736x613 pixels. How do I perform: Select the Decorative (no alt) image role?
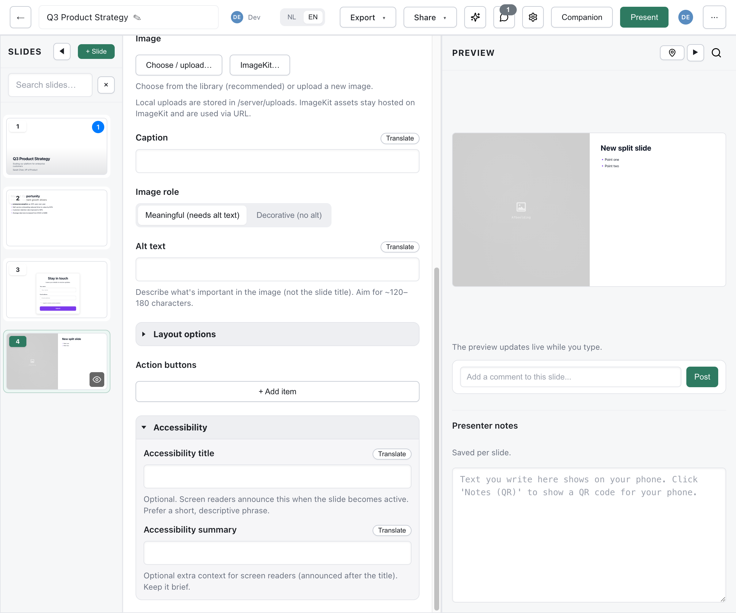point(289,215)
